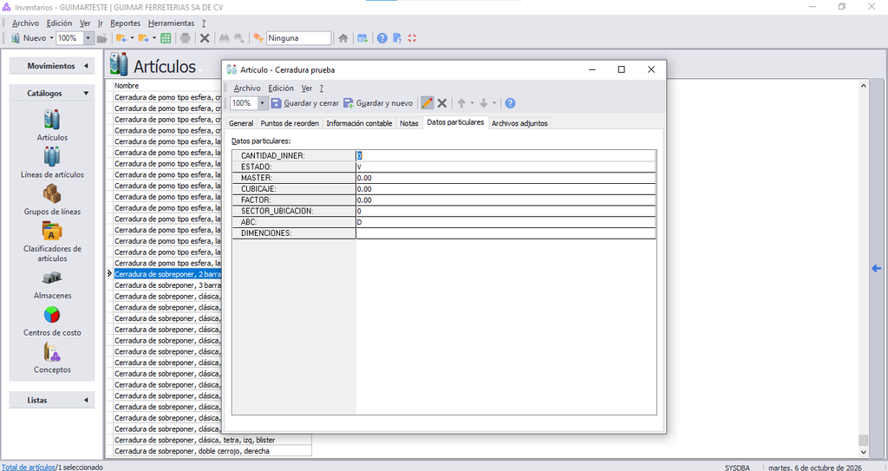
Task: Click the Ninguna filter input field
Action: (298, 38)
